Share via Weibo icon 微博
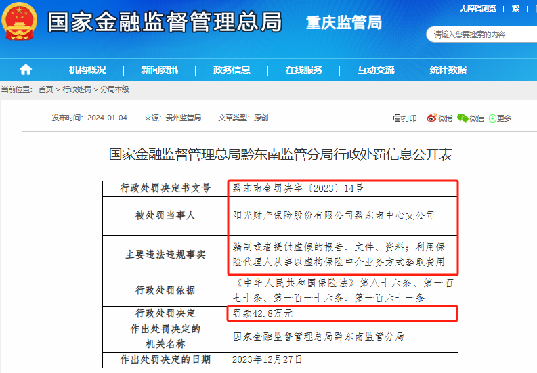Image resolution: width=537 pixels, height=373 pixels. point(439,118)
